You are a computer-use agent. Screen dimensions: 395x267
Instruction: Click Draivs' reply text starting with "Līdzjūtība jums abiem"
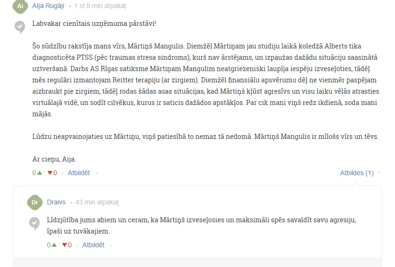click(202, 226)
